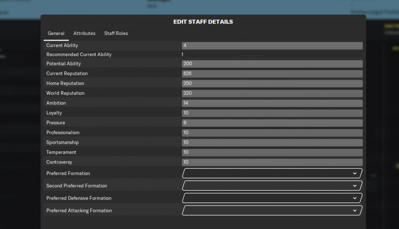
Task: Click the Sportsmanship input field
Action: pyautogui.click(x=272, y=143)
